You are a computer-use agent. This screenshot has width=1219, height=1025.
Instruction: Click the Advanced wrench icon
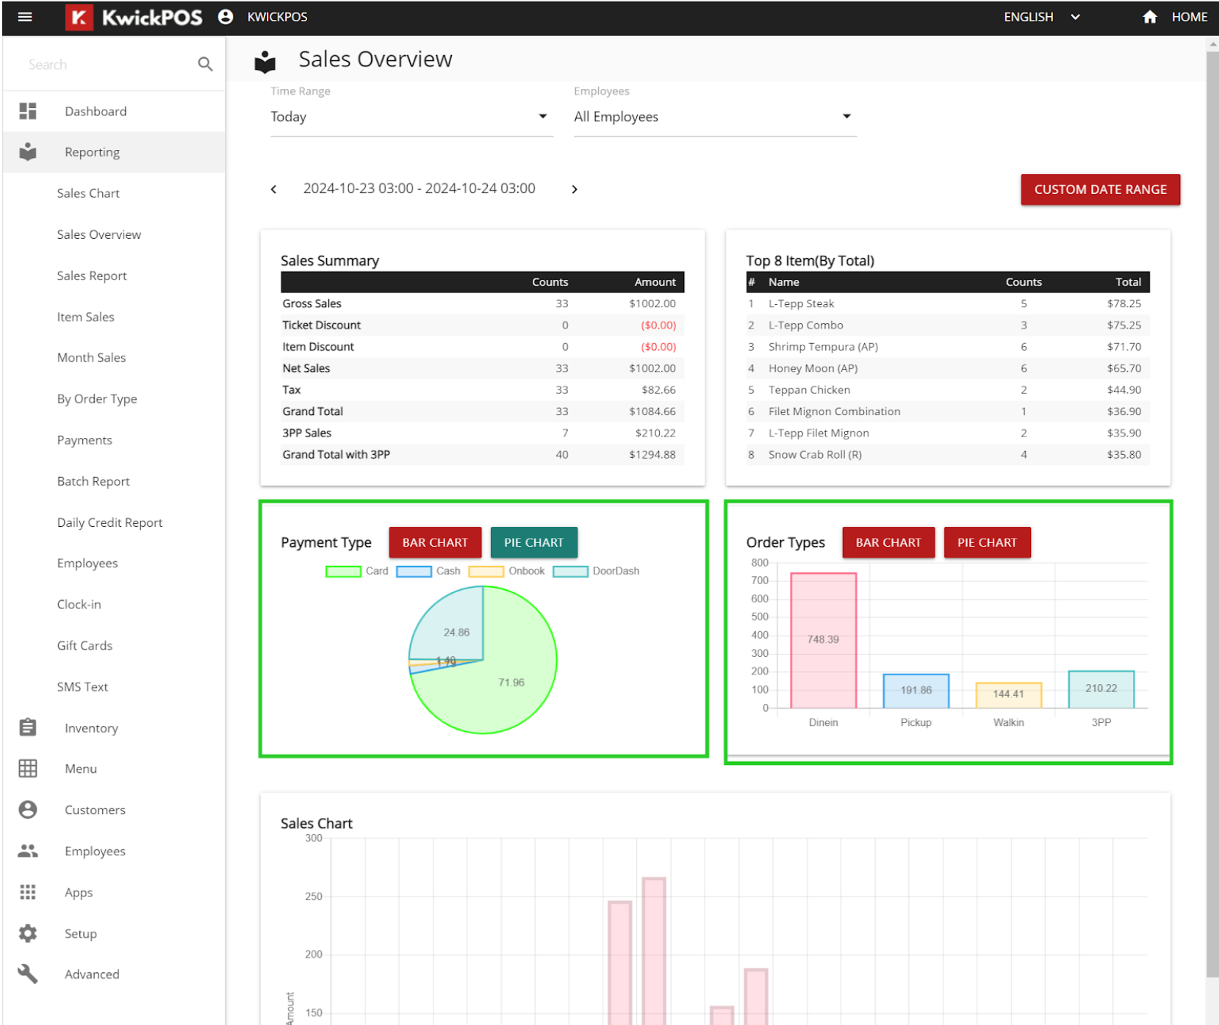tap(28, 974)
